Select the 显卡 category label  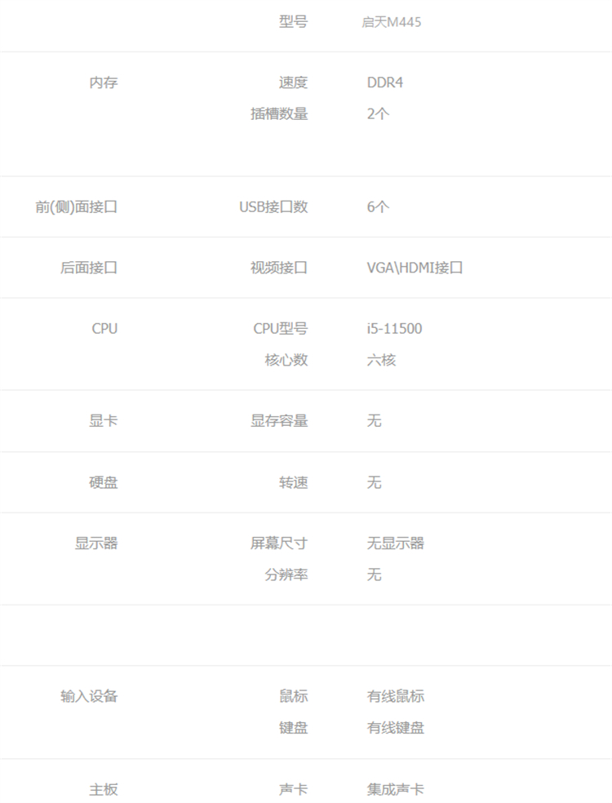(x=103, y=421)
